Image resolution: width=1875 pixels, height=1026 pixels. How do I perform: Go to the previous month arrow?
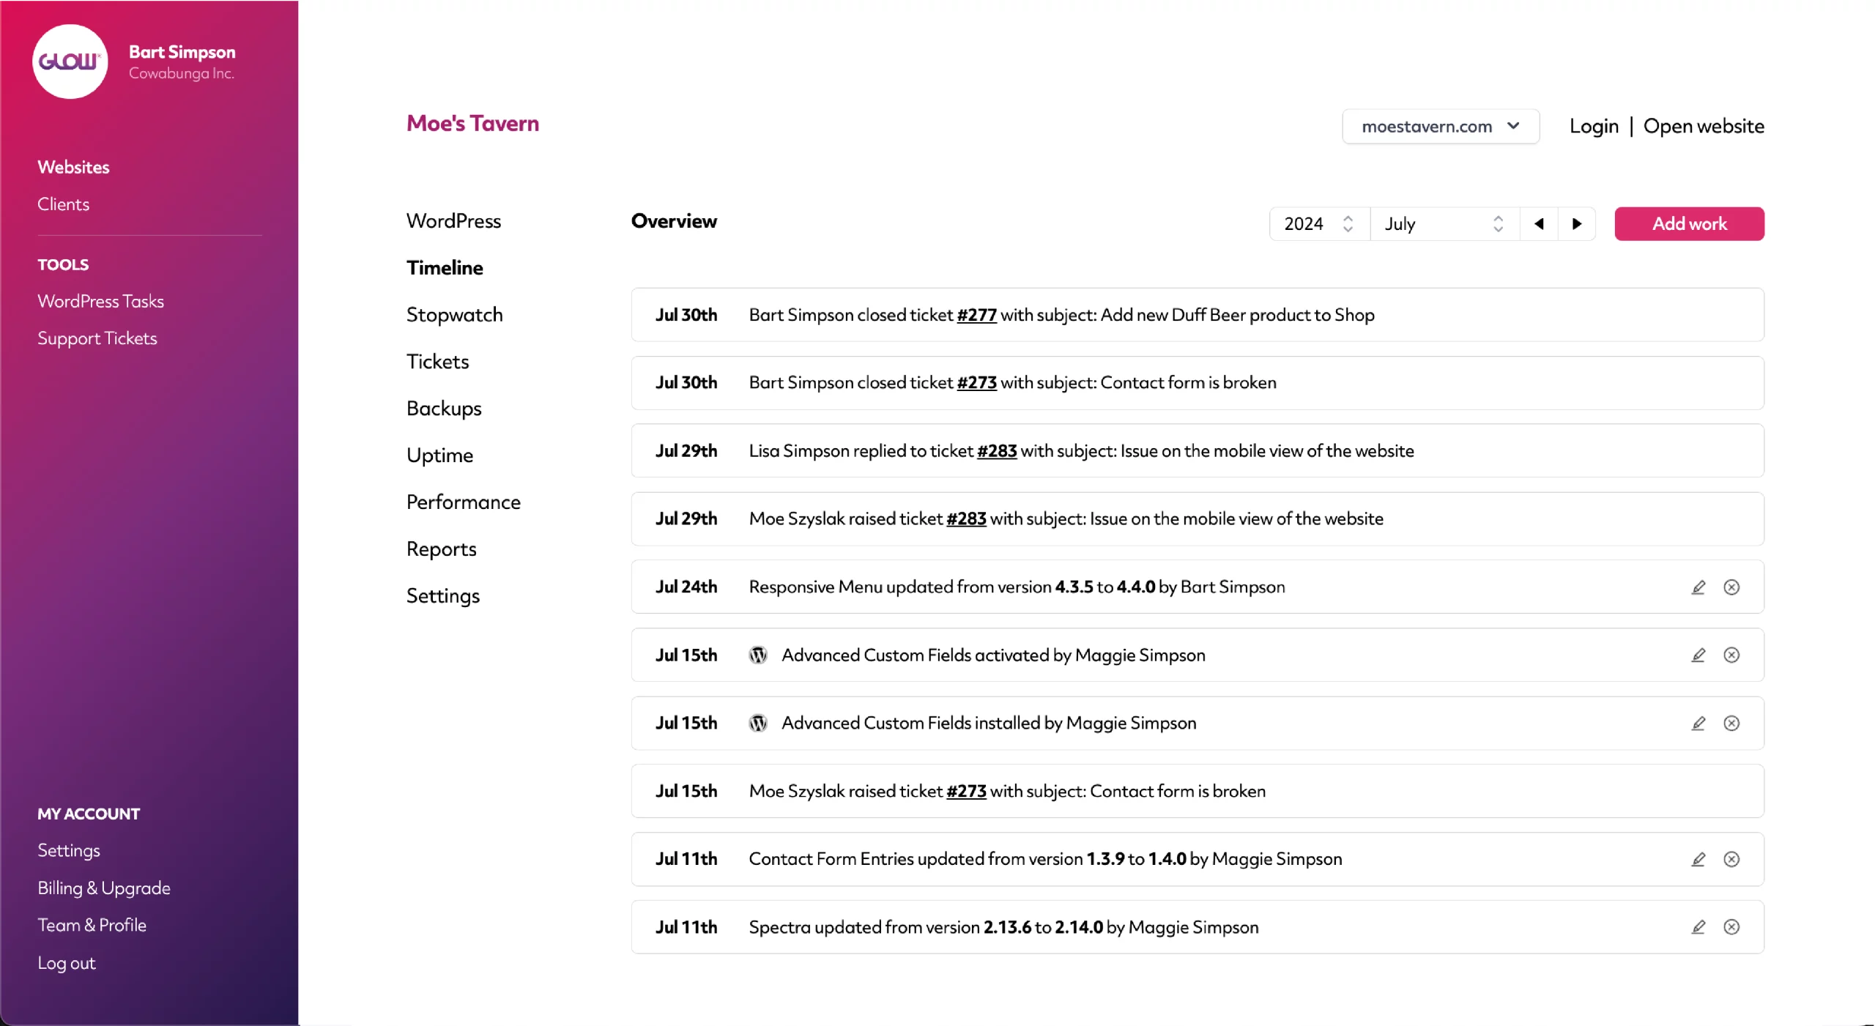(1539, 223)
